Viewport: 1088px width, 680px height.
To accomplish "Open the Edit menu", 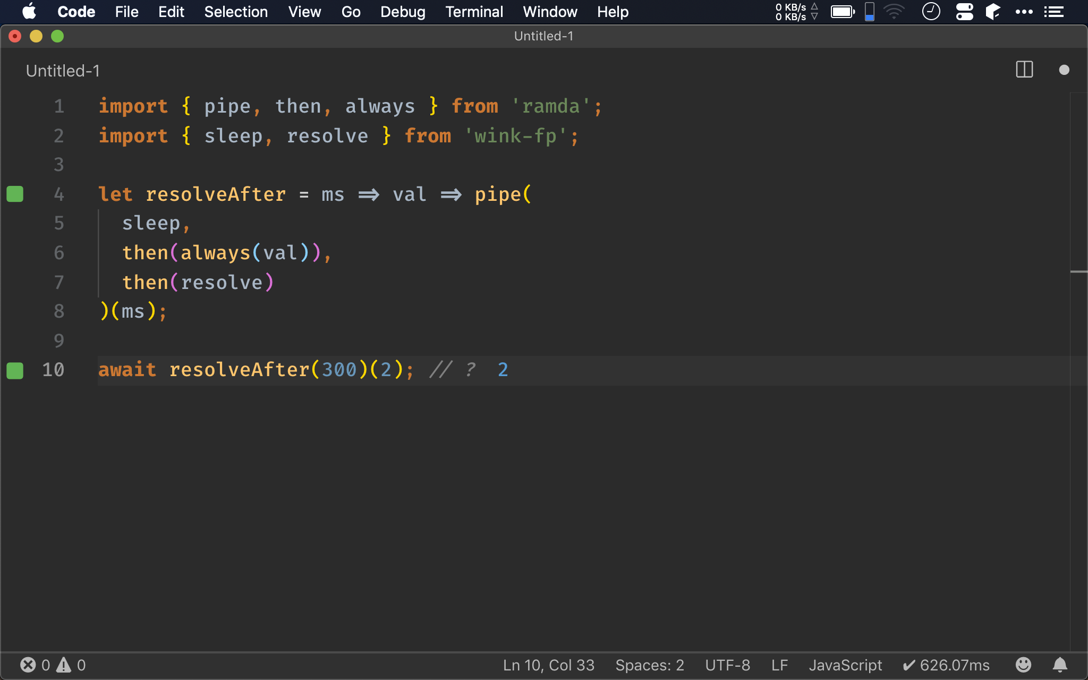I will tap(171, 12).
